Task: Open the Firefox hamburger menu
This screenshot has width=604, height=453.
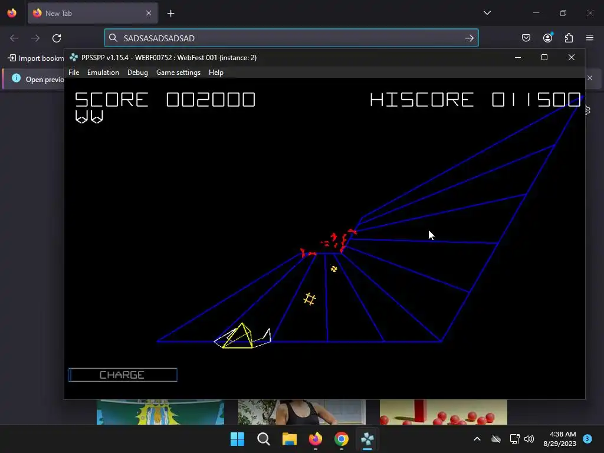Action: coord(590,38)
